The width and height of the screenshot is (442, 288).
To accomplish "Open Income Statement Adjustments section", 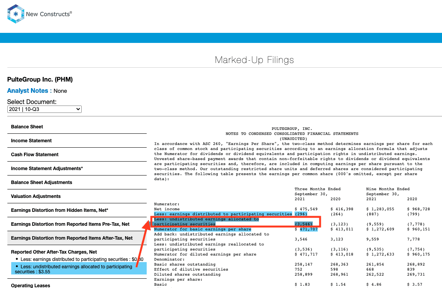I will tap(47, 169).
